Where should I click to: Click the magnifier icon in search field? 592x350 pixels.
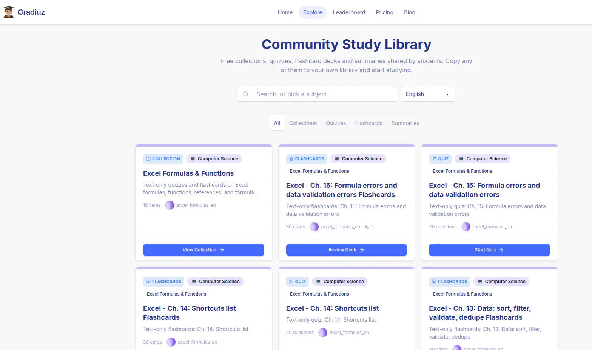point(246,94)
